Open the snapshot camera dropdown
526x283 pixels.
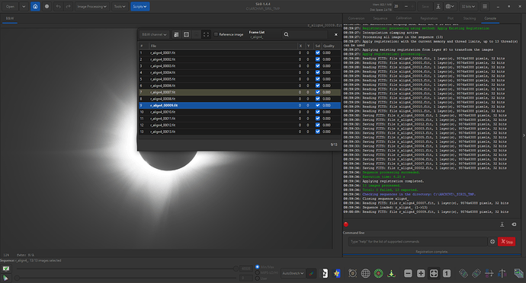click(x=450, y=6)
